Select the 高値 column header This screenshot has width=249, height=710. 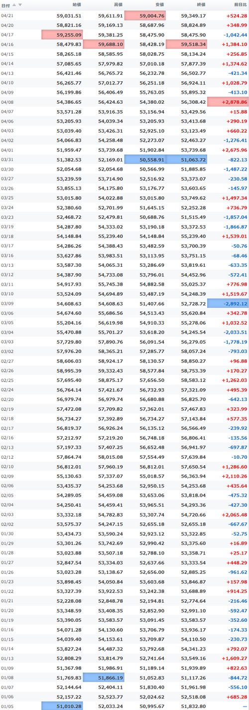(118, 4)
